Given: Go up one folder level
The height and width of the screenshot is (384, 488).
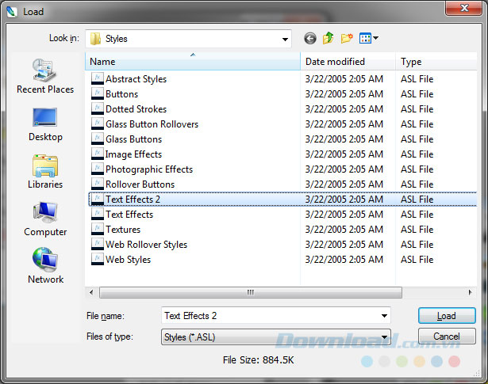Looking at the screenshot, I should pyautogui.click(x=329, y=38).
